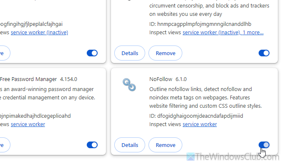Screen dimensions: 292x167
Task: Click the 'circumvent censorship' description text
Action: pos(209,10)
